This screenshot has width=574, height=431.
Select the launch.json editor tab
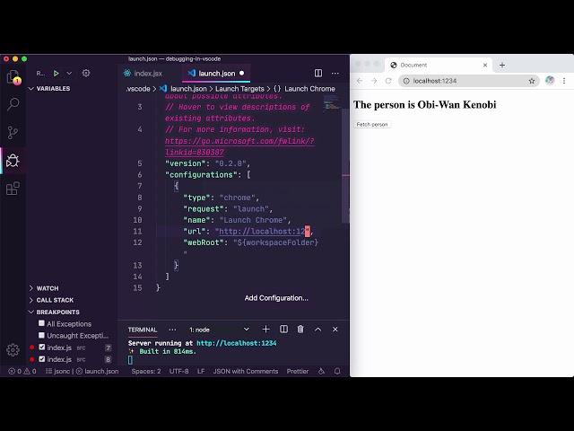(216, 74)
